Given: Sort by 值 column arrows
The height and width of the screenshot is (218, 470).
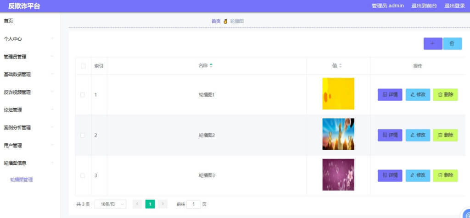Looking at the screenshot, I should tap(340, 65).
